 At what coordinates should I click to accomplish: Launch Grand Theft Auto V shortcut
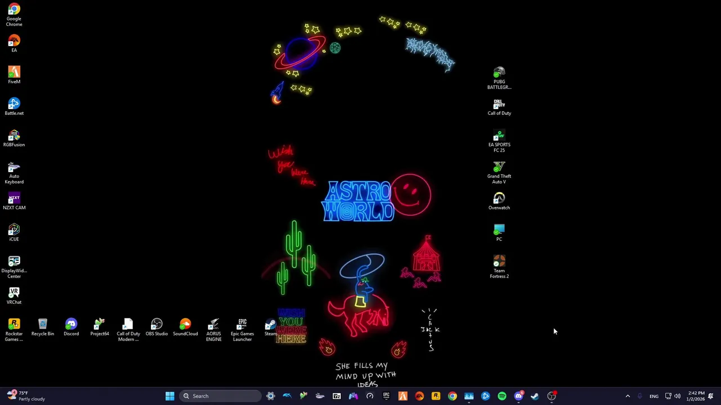[x=499, y=173]
